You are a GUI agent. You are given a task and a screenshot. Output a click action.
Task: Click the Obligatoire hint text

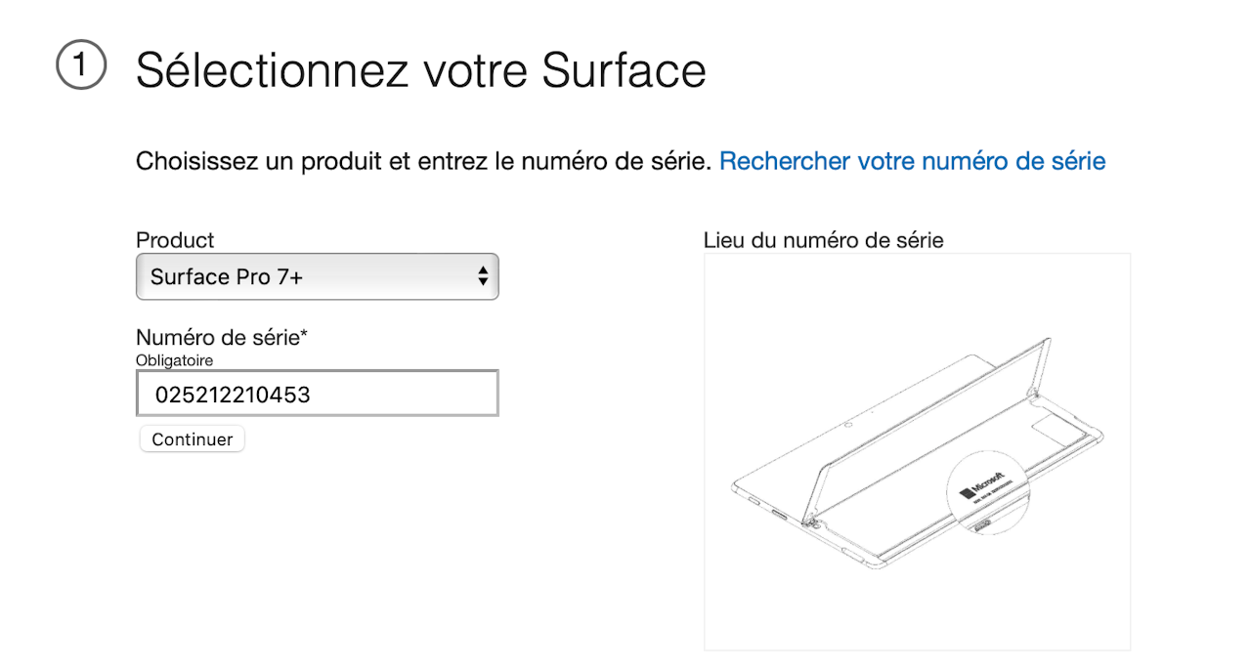[x=175, y=360]
